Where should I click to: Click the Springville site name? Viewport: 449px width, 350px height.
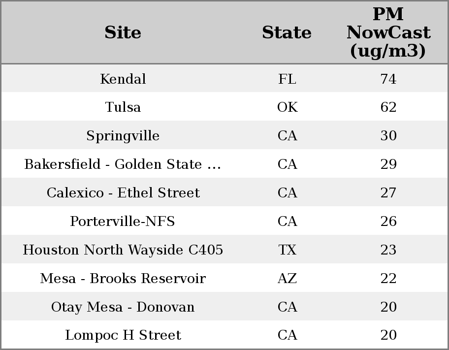tap(123, 136)
